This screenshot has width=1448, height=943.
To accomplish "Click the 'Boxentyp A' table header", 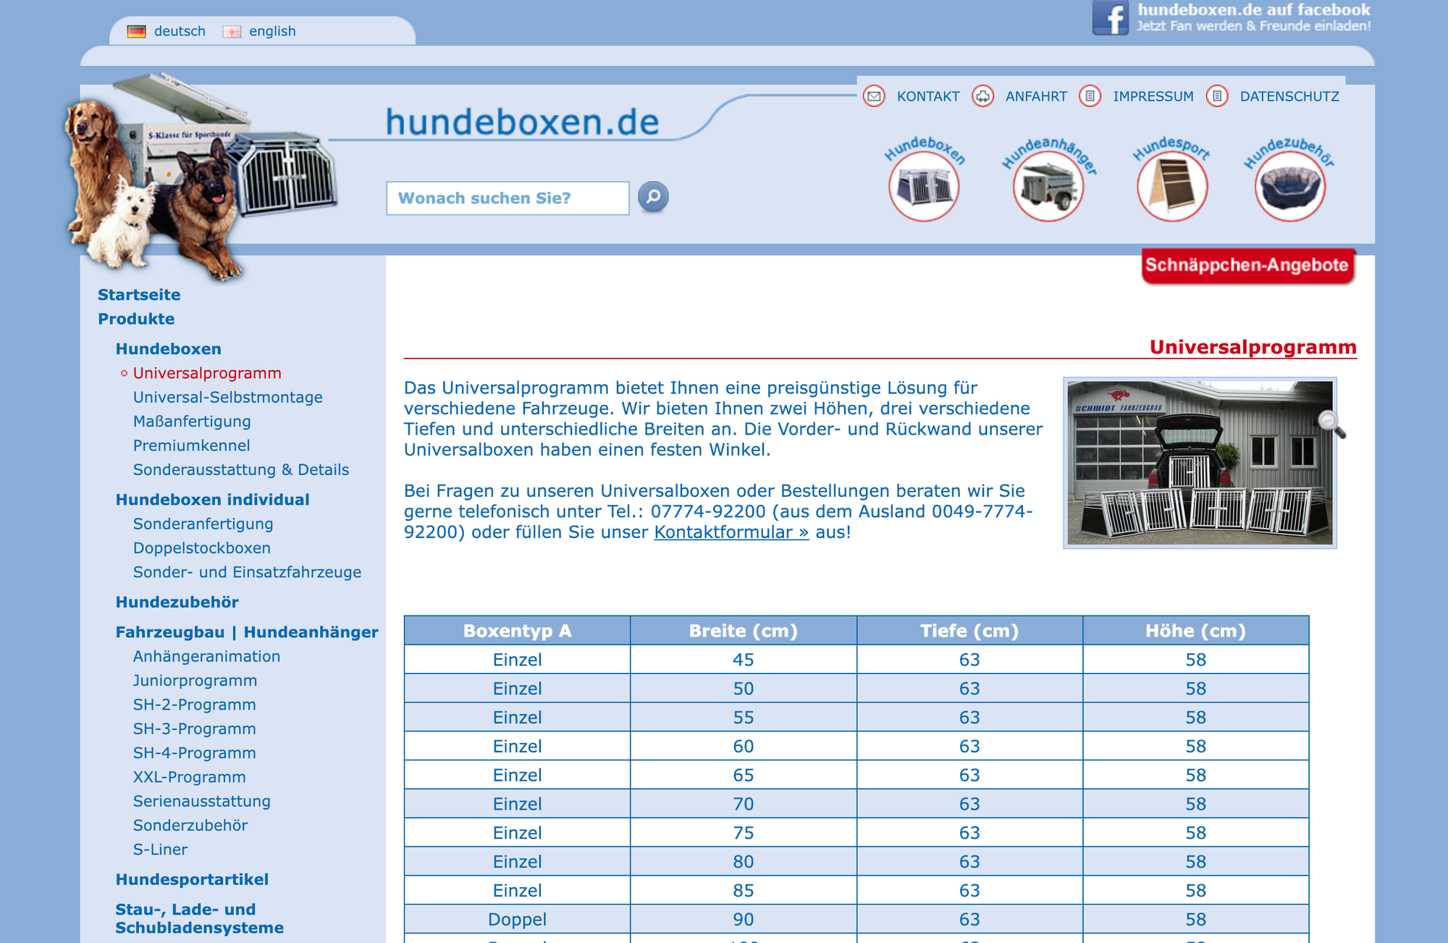I will 517,631.
